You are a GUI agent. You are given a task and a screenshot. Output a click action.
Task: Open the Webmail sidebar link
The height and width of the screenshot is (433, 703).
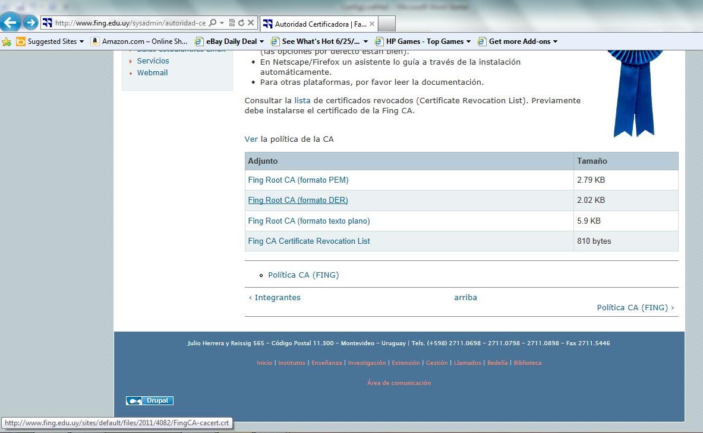pyautogui.click(x=152, y=72)
